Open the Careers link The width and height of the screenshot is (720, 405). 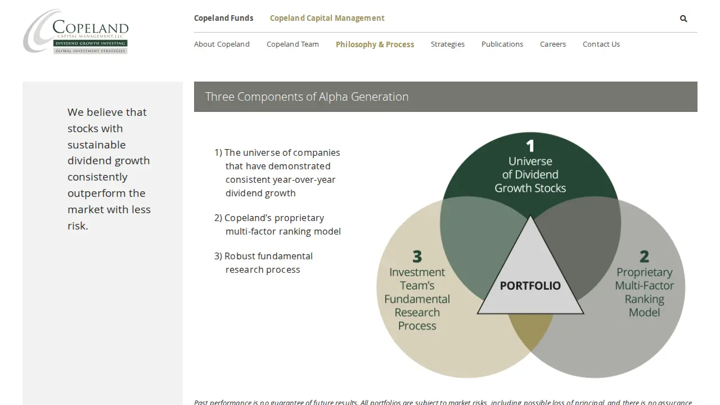point(553,44)
